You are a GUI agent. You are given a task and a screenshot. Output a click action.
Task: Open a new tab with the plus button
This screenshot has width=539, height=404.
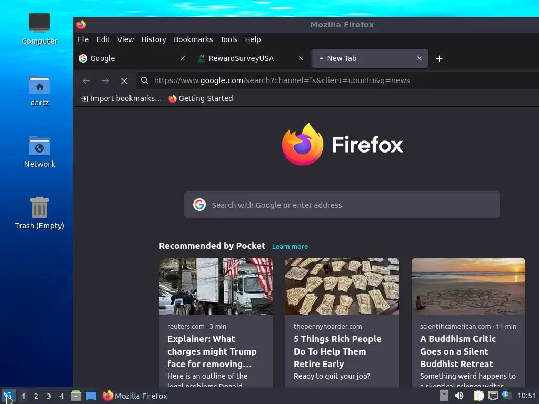439,59
